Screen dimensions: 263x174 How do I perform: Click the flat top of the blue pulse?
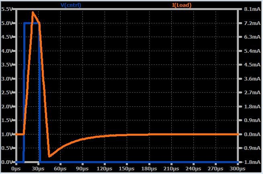31,23
